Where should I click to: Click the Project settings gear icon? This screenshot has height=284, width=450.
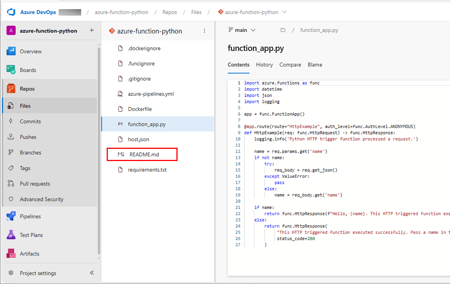point(11,273)
